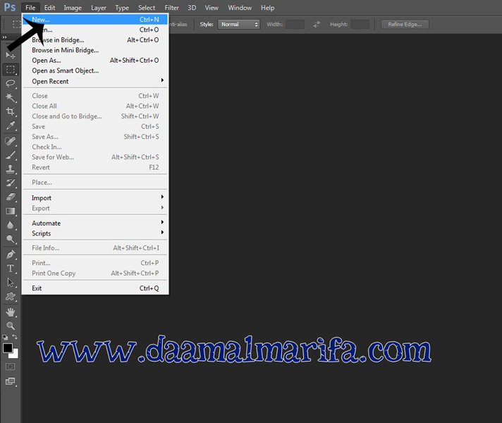502x423 pixels.
Task: Open the Window menu
Action: [240, 8]
